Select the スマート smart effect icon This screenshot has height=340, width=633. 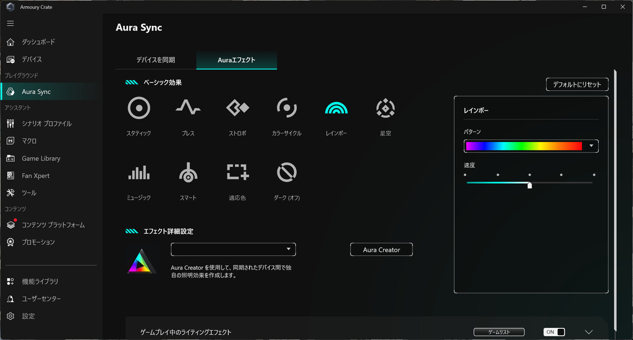(188, 172)
